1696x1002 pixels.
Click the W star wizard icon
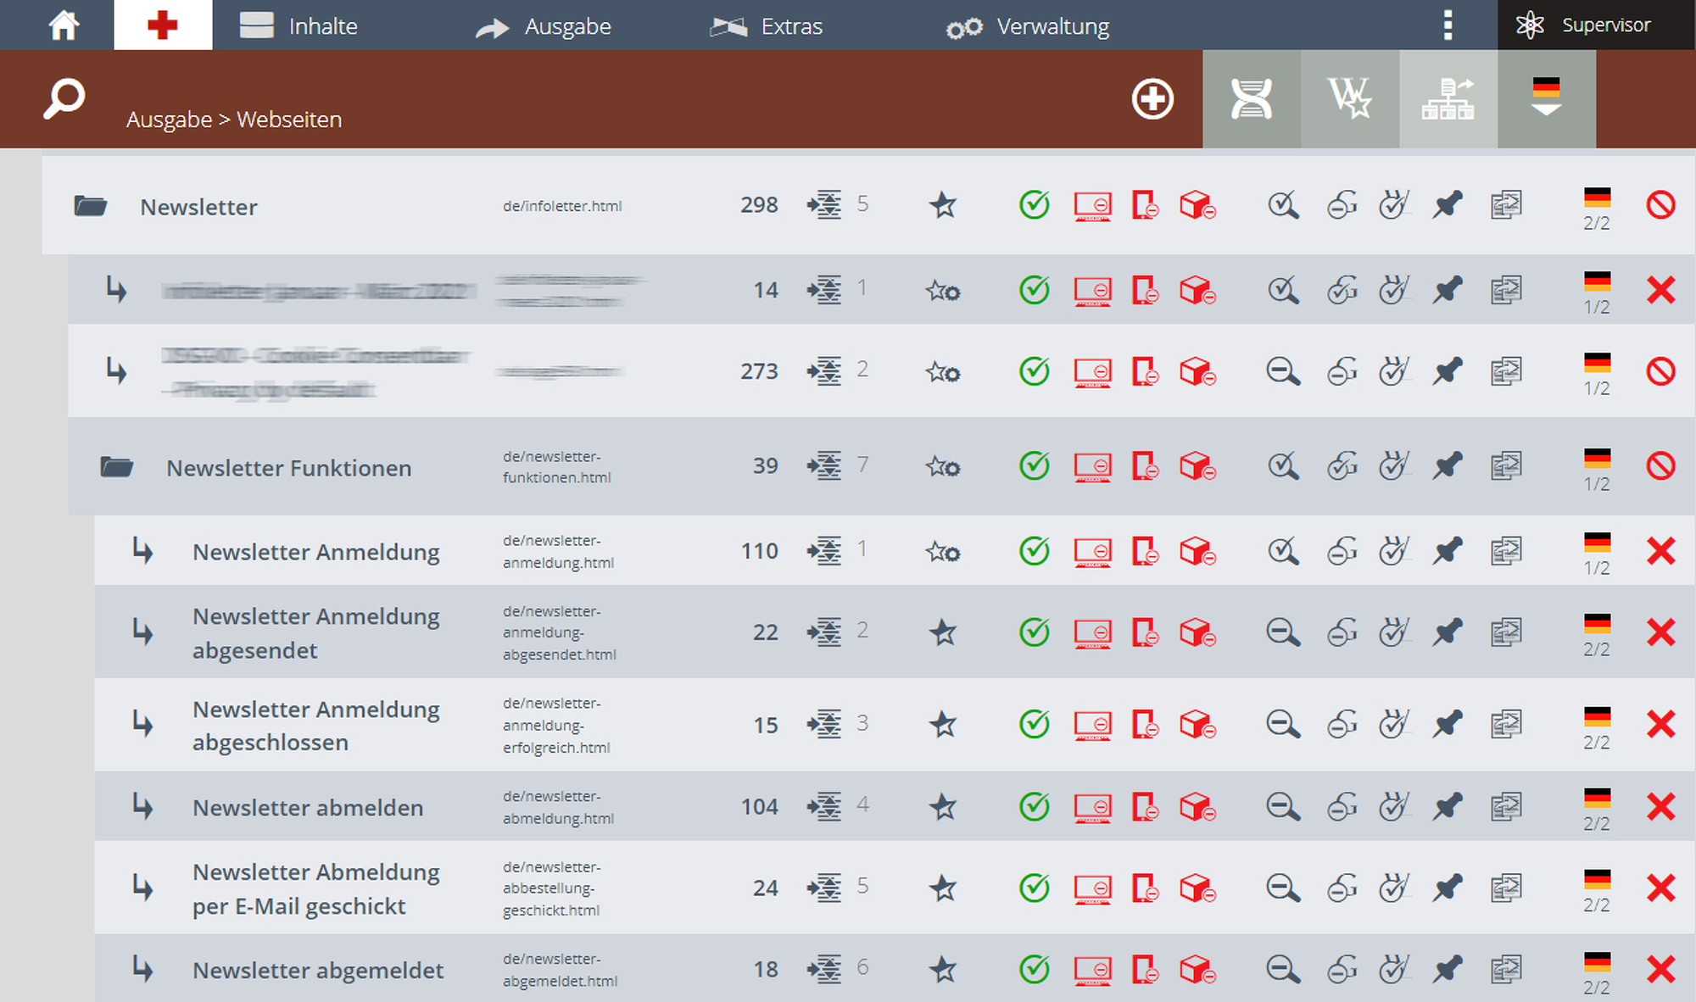(x=1350, y=98)
